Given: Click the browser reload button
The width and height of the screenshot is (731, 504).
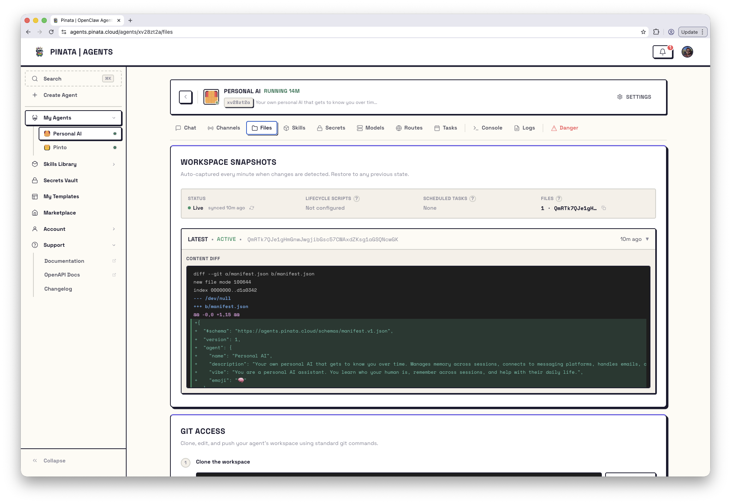Looking at the screenshot, I should [51, 32].
